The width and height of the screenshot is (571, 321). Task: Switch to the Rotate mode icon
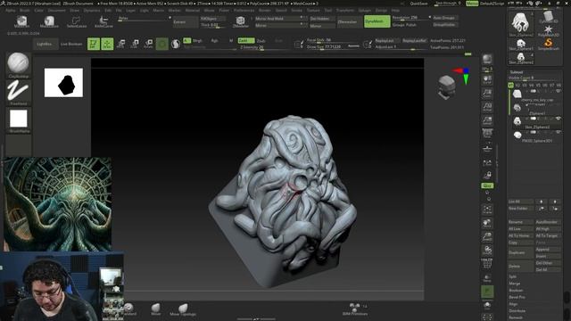148,44
